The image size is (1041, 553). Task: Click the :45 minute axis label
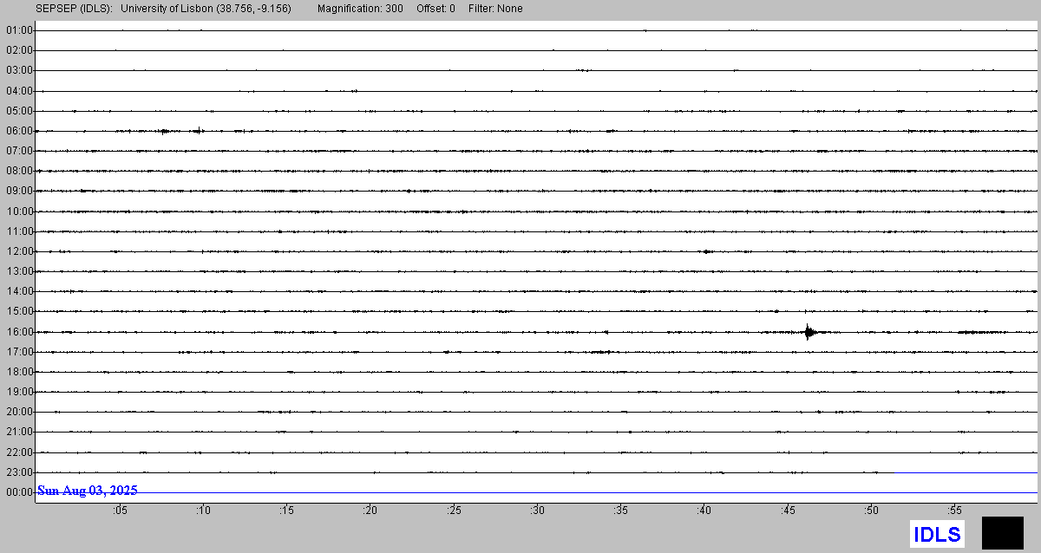[x=789, y=511]
